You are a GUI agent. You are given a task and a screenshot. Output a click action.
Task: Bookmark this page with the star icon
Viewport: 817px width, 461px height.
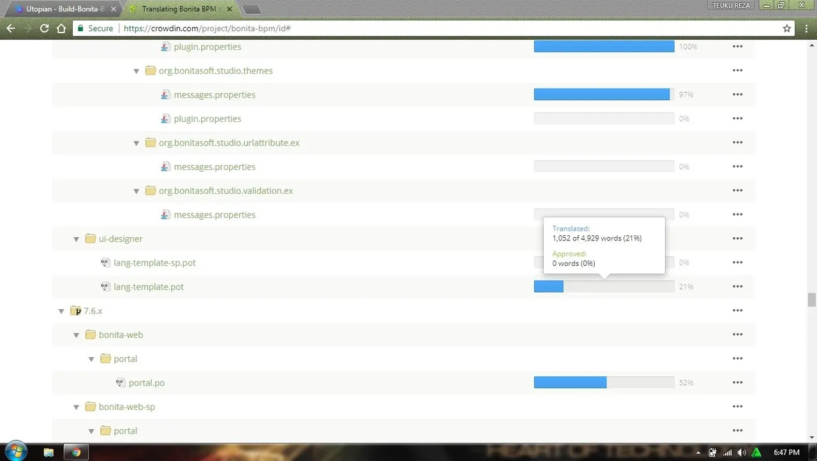coord(787,28)
